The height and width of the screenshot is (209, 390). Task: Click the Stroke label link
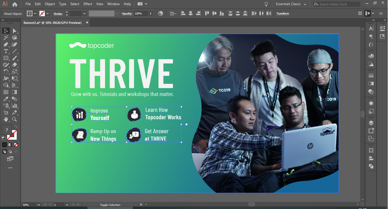(x=58, y=13)
